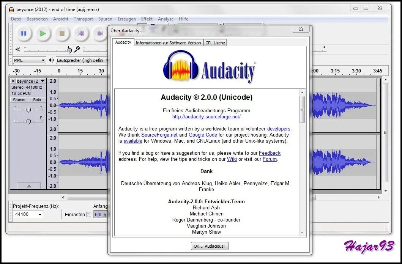
Task: Open the Erzeugen menu
Action: point(127,19)
